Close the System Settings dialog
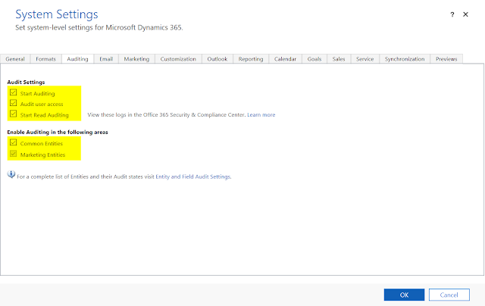The width and height of the screenshot is (485, 306). pyautogui.click(x=465, y=14)
